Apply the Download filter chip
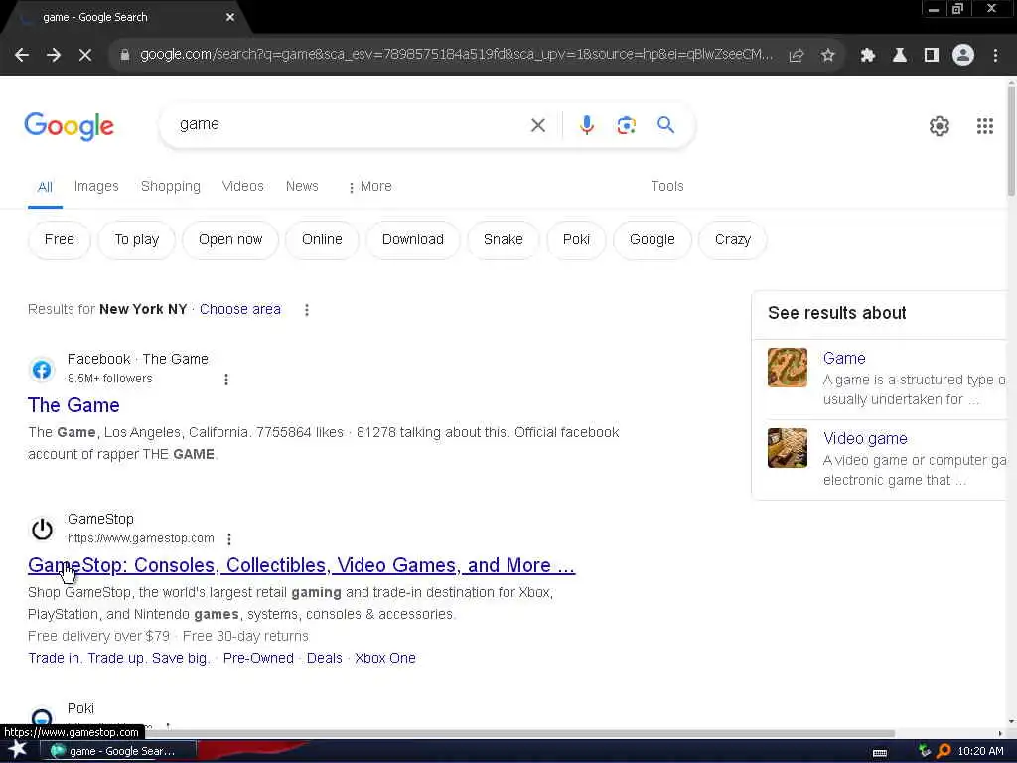The height and width of the screenshot is (763, 1017). (x=413, y=240)
